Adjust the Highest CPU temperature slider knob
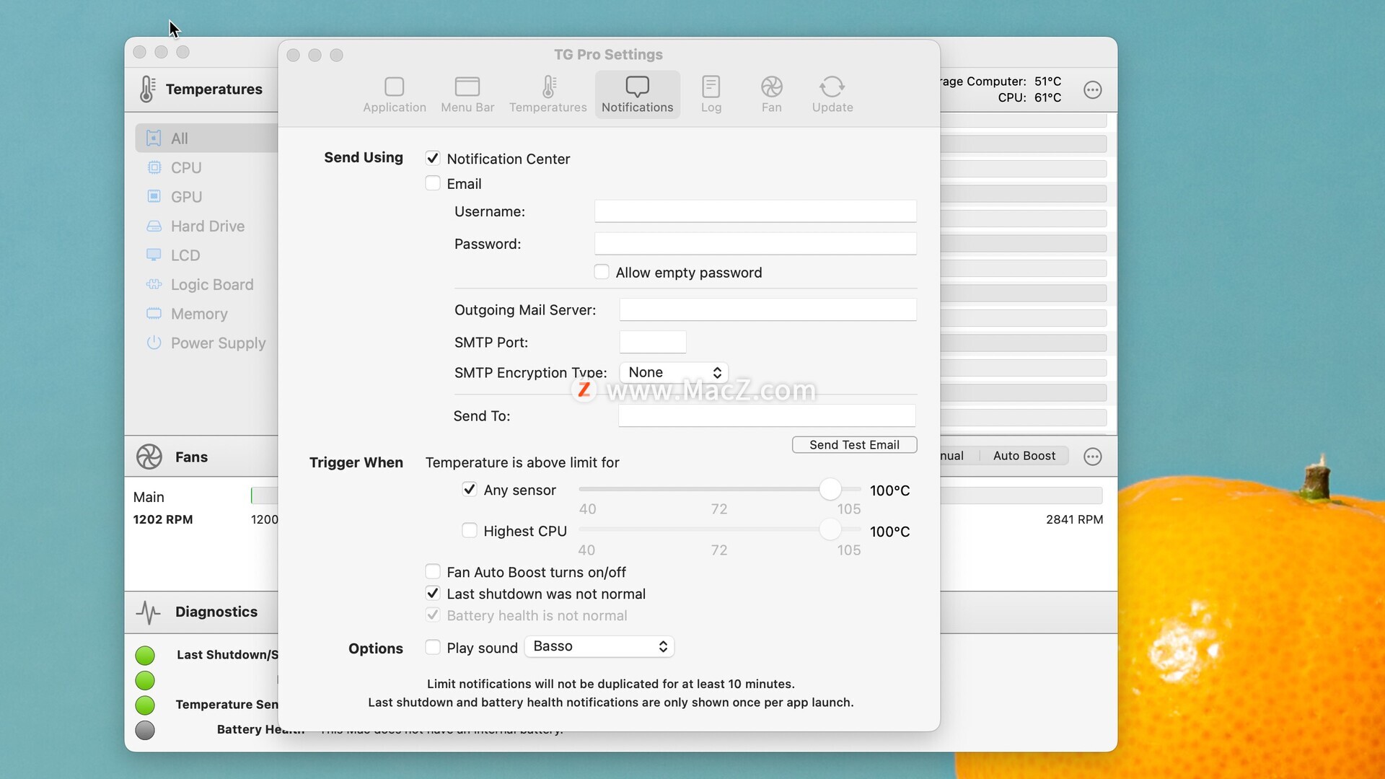This screenshot has height=779, width=1385. [830, 530]
